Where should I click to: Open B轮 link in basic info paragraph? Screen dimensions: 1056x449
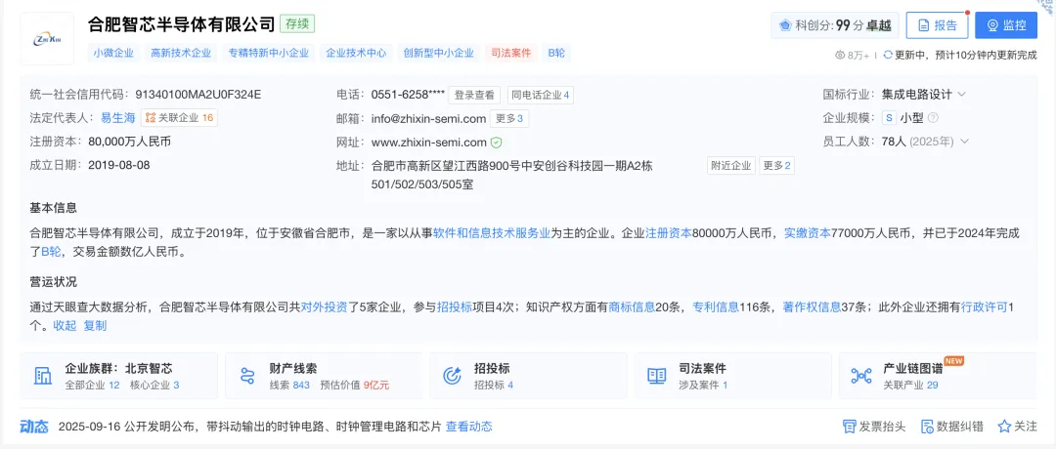click(51, 253)
